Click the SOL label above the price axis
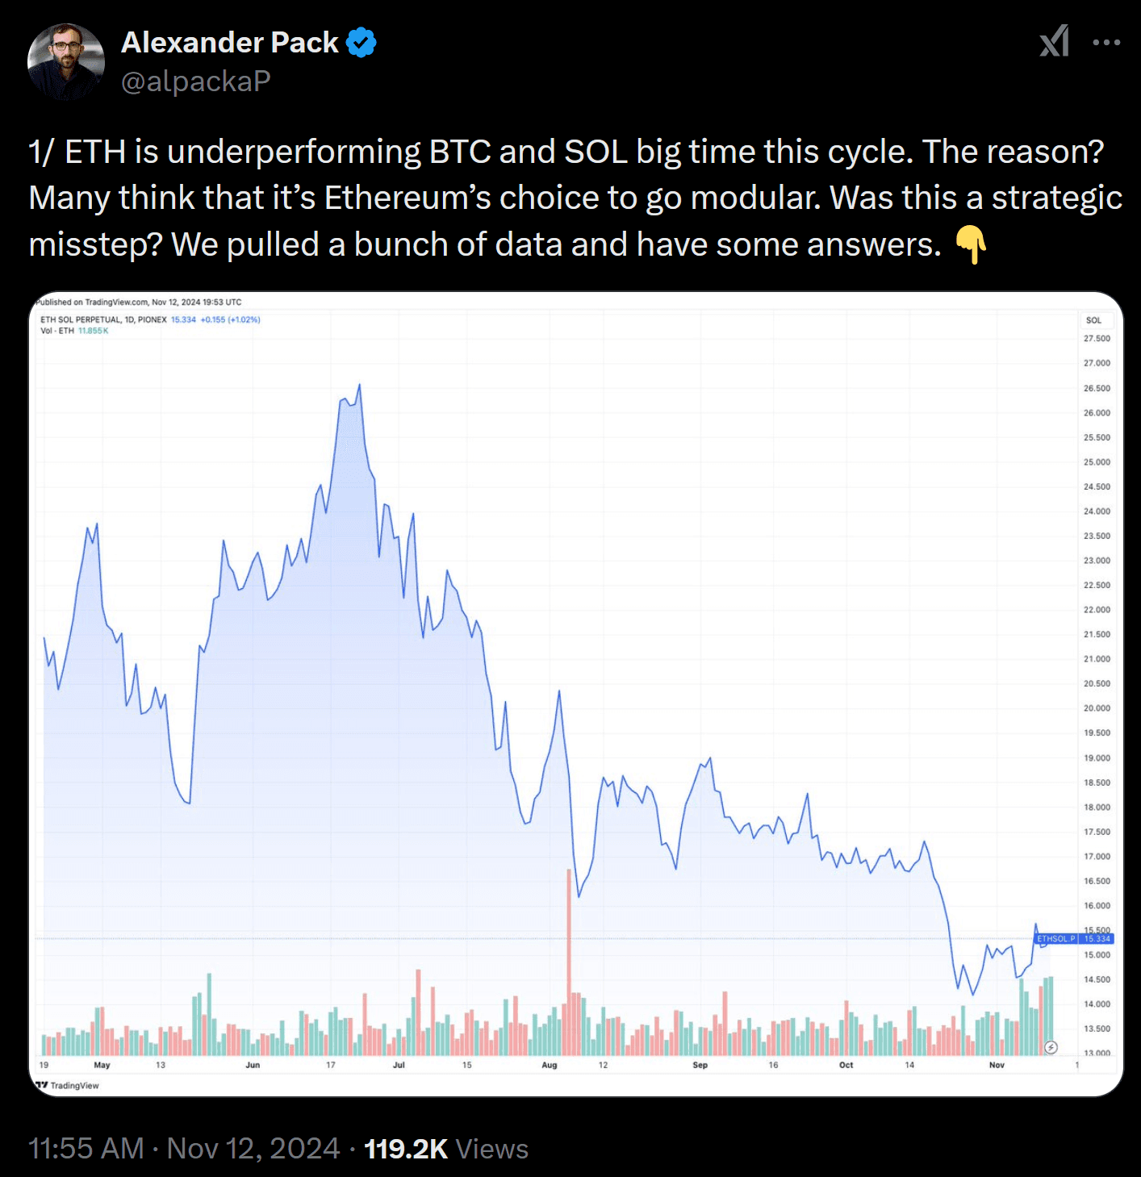This screenshot has height=1177, width=1141. pyautogui.click(x=1093, y=320)
